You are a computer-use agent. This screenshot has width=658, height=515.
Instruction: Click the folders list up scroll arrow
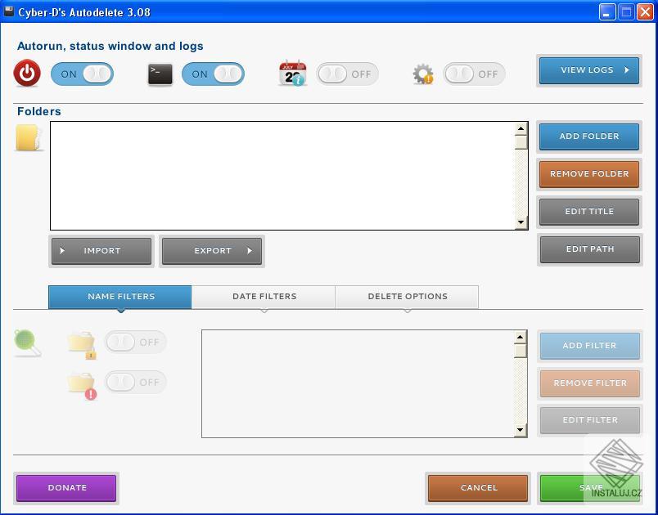tap(521, 128)
